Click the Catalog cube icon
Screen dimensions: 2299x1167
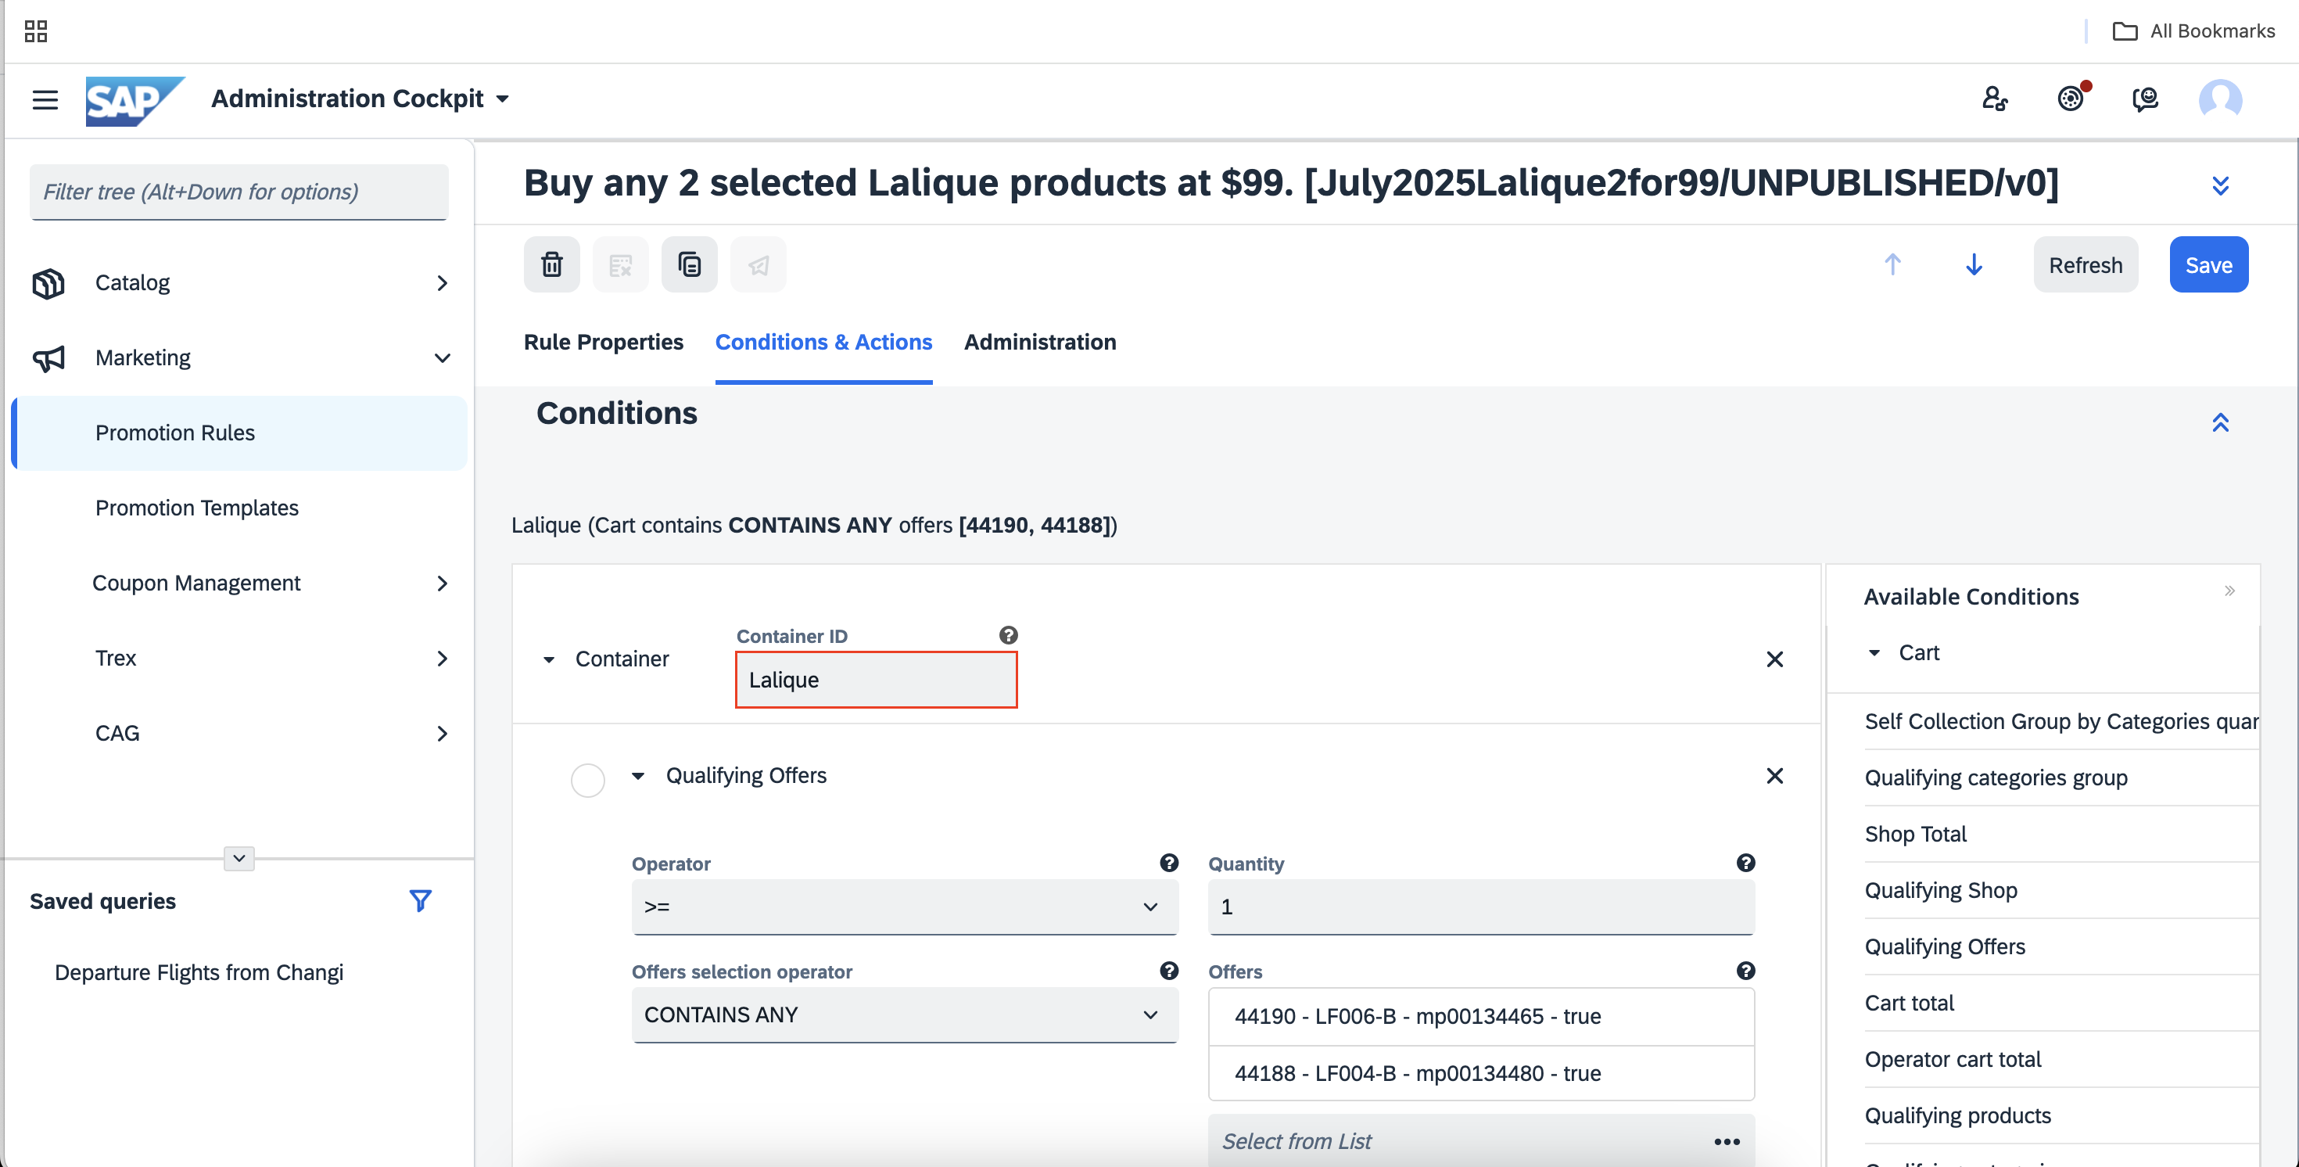tap(48, 283)
